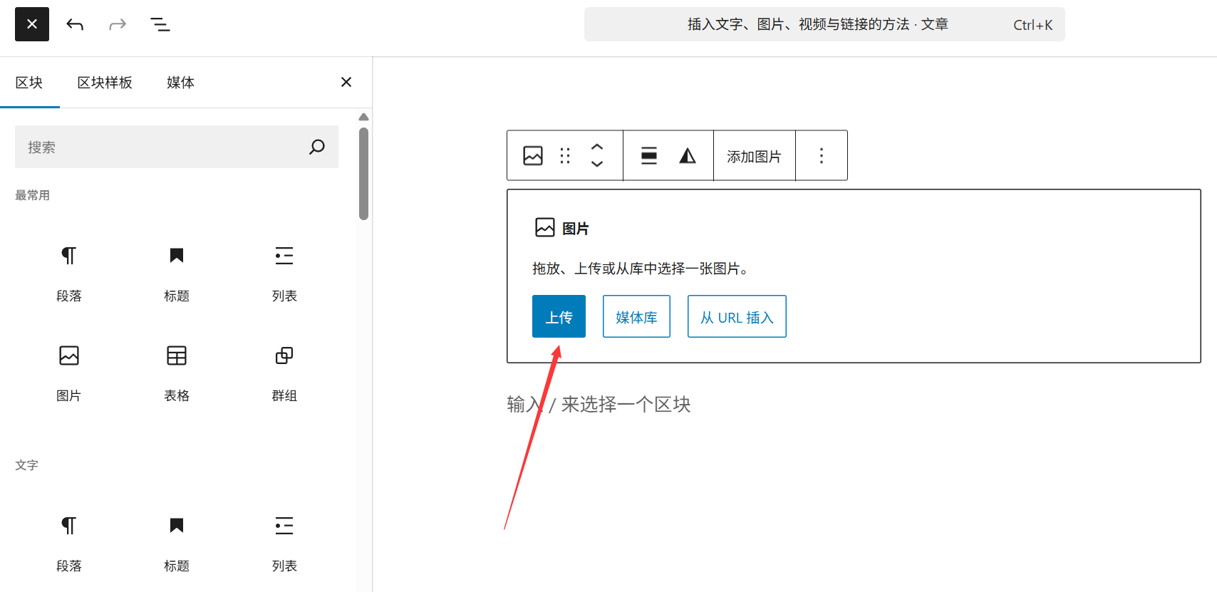Switch to the 媒体 tab
This screenshot has height=592, width=1217.
(180, 83)
